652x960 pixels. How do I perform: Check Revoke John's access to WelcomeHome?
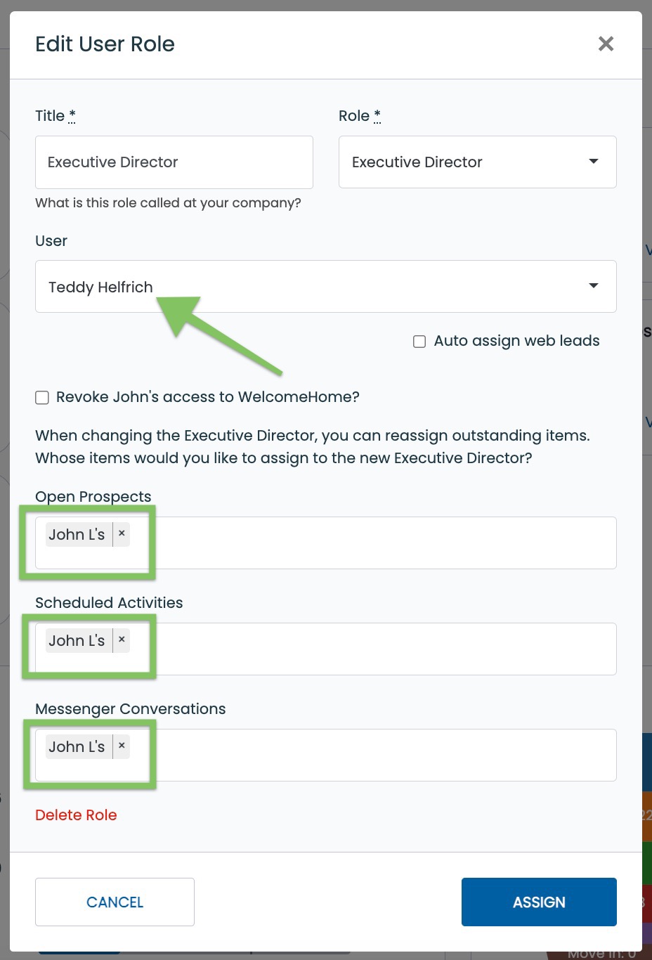pyautogui.click(x=42, y=398)
